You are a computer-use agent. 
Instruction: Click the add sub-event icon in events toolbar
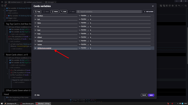(164, 6)
